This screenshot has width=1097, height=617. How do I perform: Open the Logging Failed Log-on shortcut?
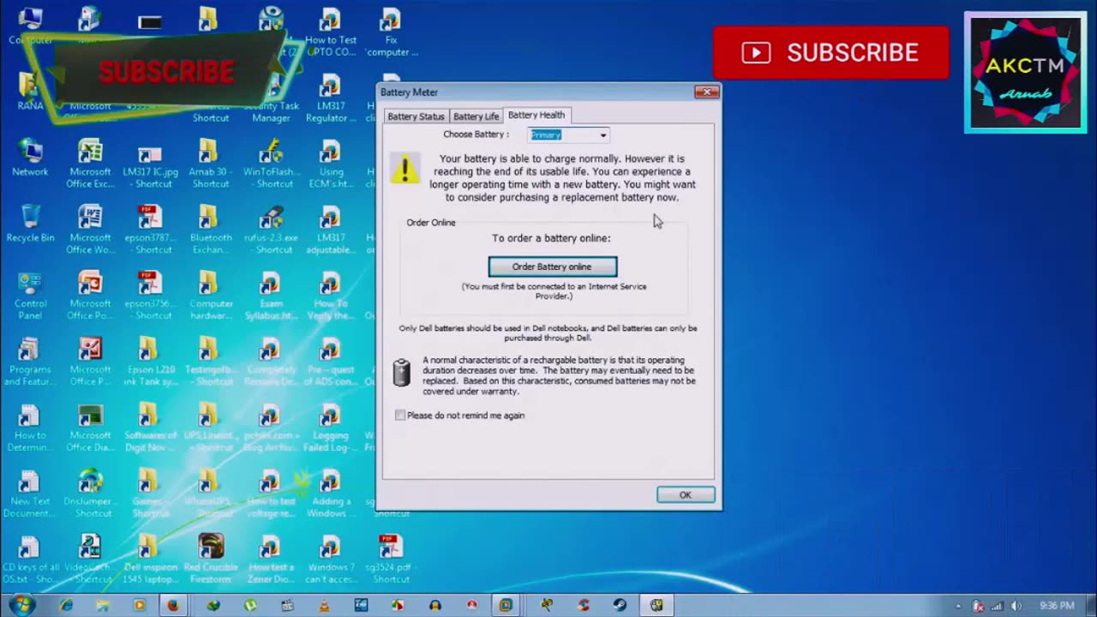click(331, 427)
